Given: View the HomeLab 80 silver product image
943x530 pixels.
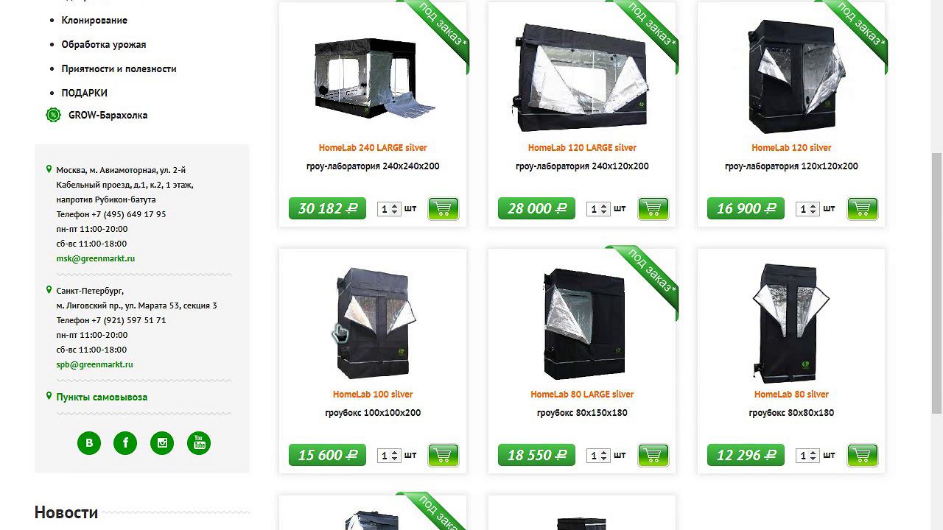Looking at the screenshot, I should [791, 322].
